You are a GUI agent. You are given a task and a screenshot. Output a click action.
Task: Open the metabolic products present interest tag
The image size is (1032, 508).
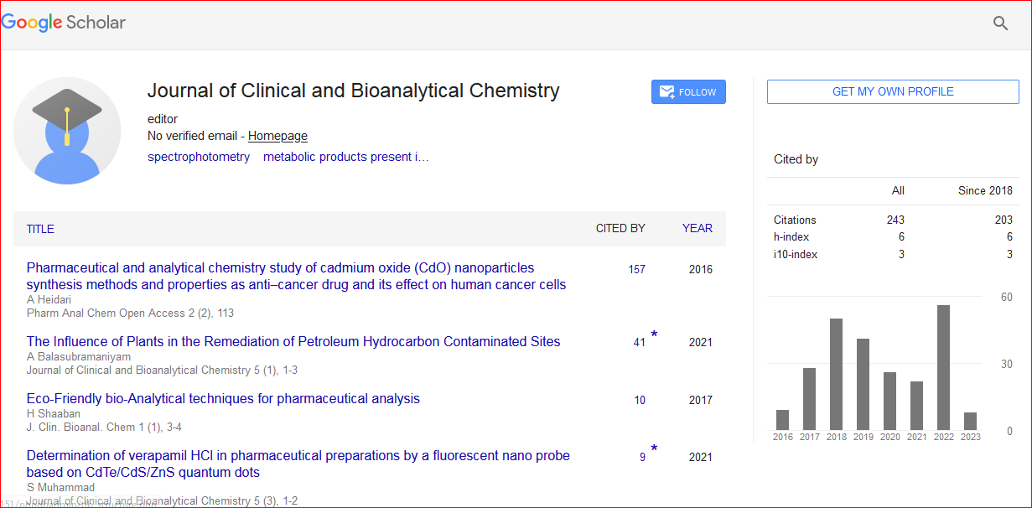(345, 157)
